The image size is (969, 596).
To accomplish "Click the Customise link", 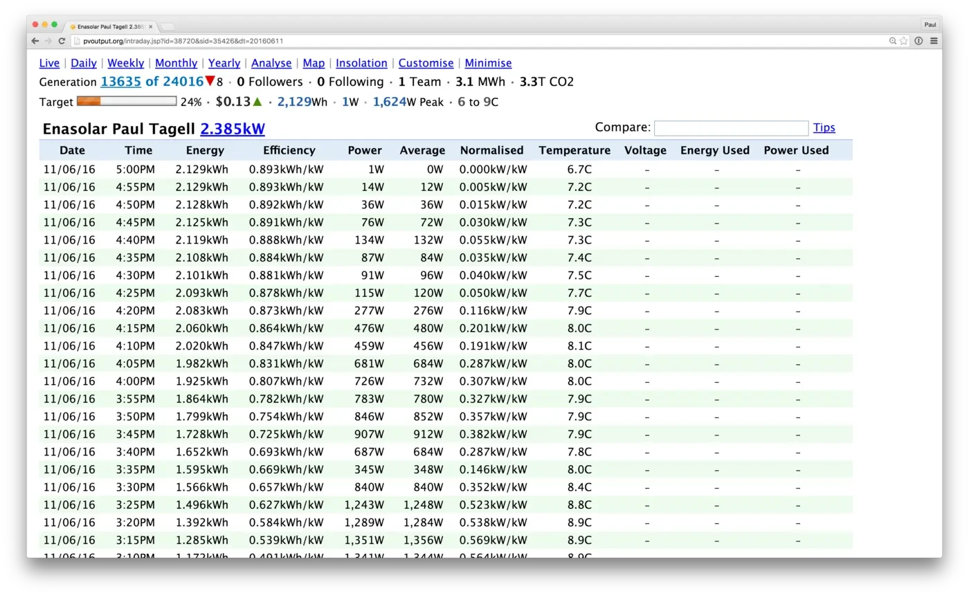I will (426, 63).
